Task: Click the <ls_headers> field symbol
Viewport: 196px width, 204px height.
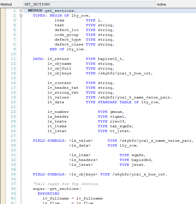Action: pyautogui.click(x=83, y=160)
